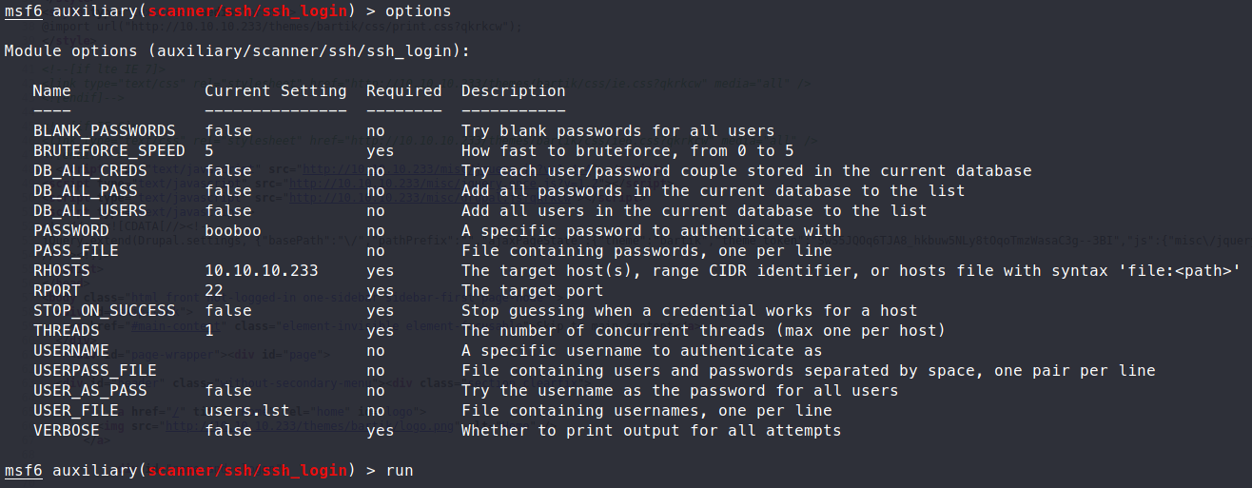Click the USERNAME option name
This screenshot has width=1252, height=488.
(x=70, y=351)
